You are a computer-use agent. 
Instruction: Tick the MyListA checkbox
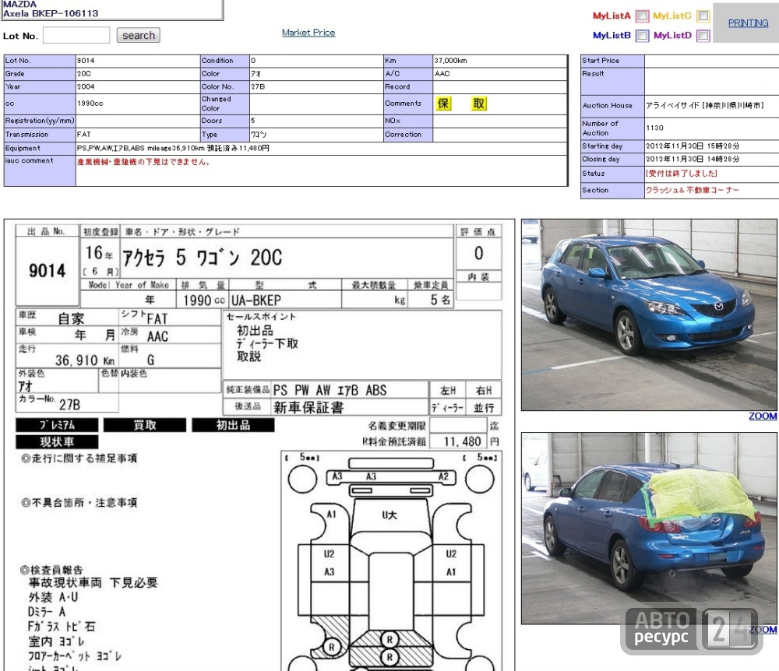(x=642, y=16)
